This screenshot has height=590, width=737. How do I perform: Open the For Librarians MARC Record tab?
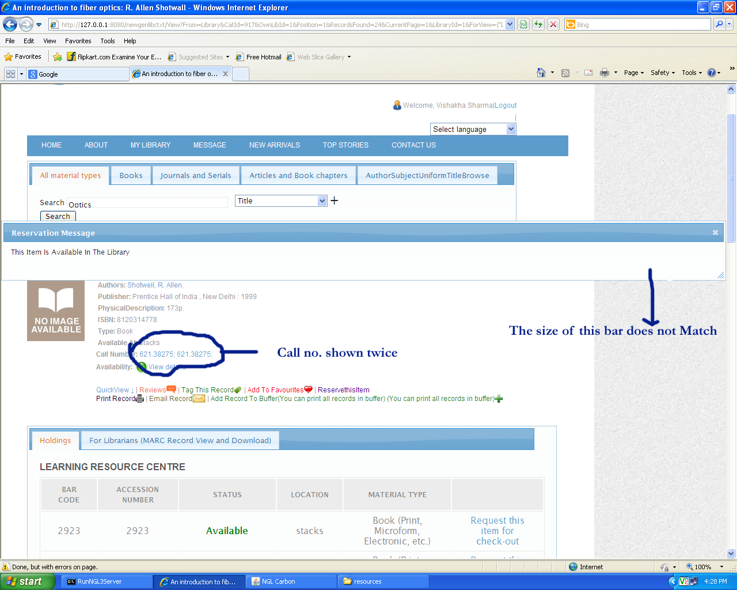(180, 441)
